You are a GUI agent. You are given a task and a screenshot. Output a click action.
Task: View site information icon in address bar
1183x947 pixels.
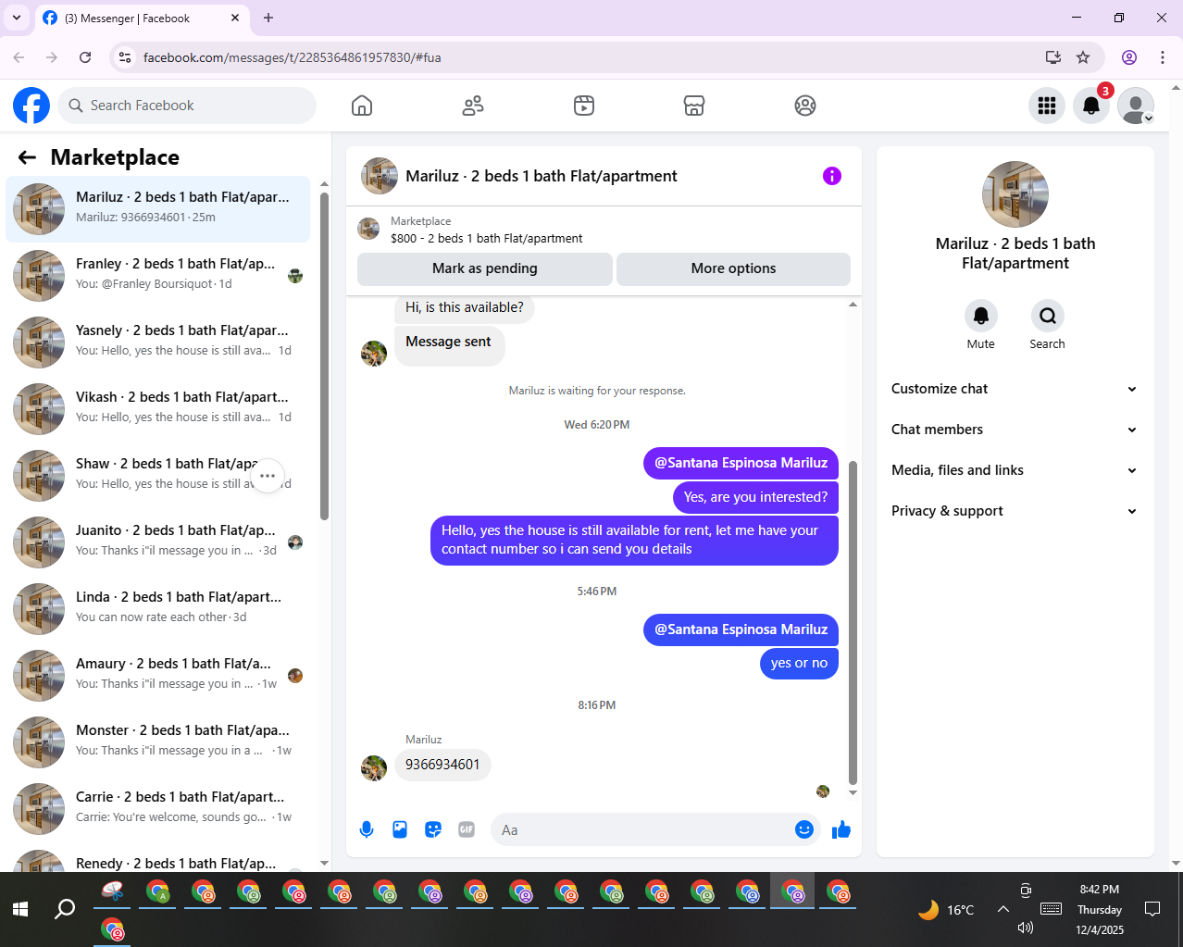point(125,57)
